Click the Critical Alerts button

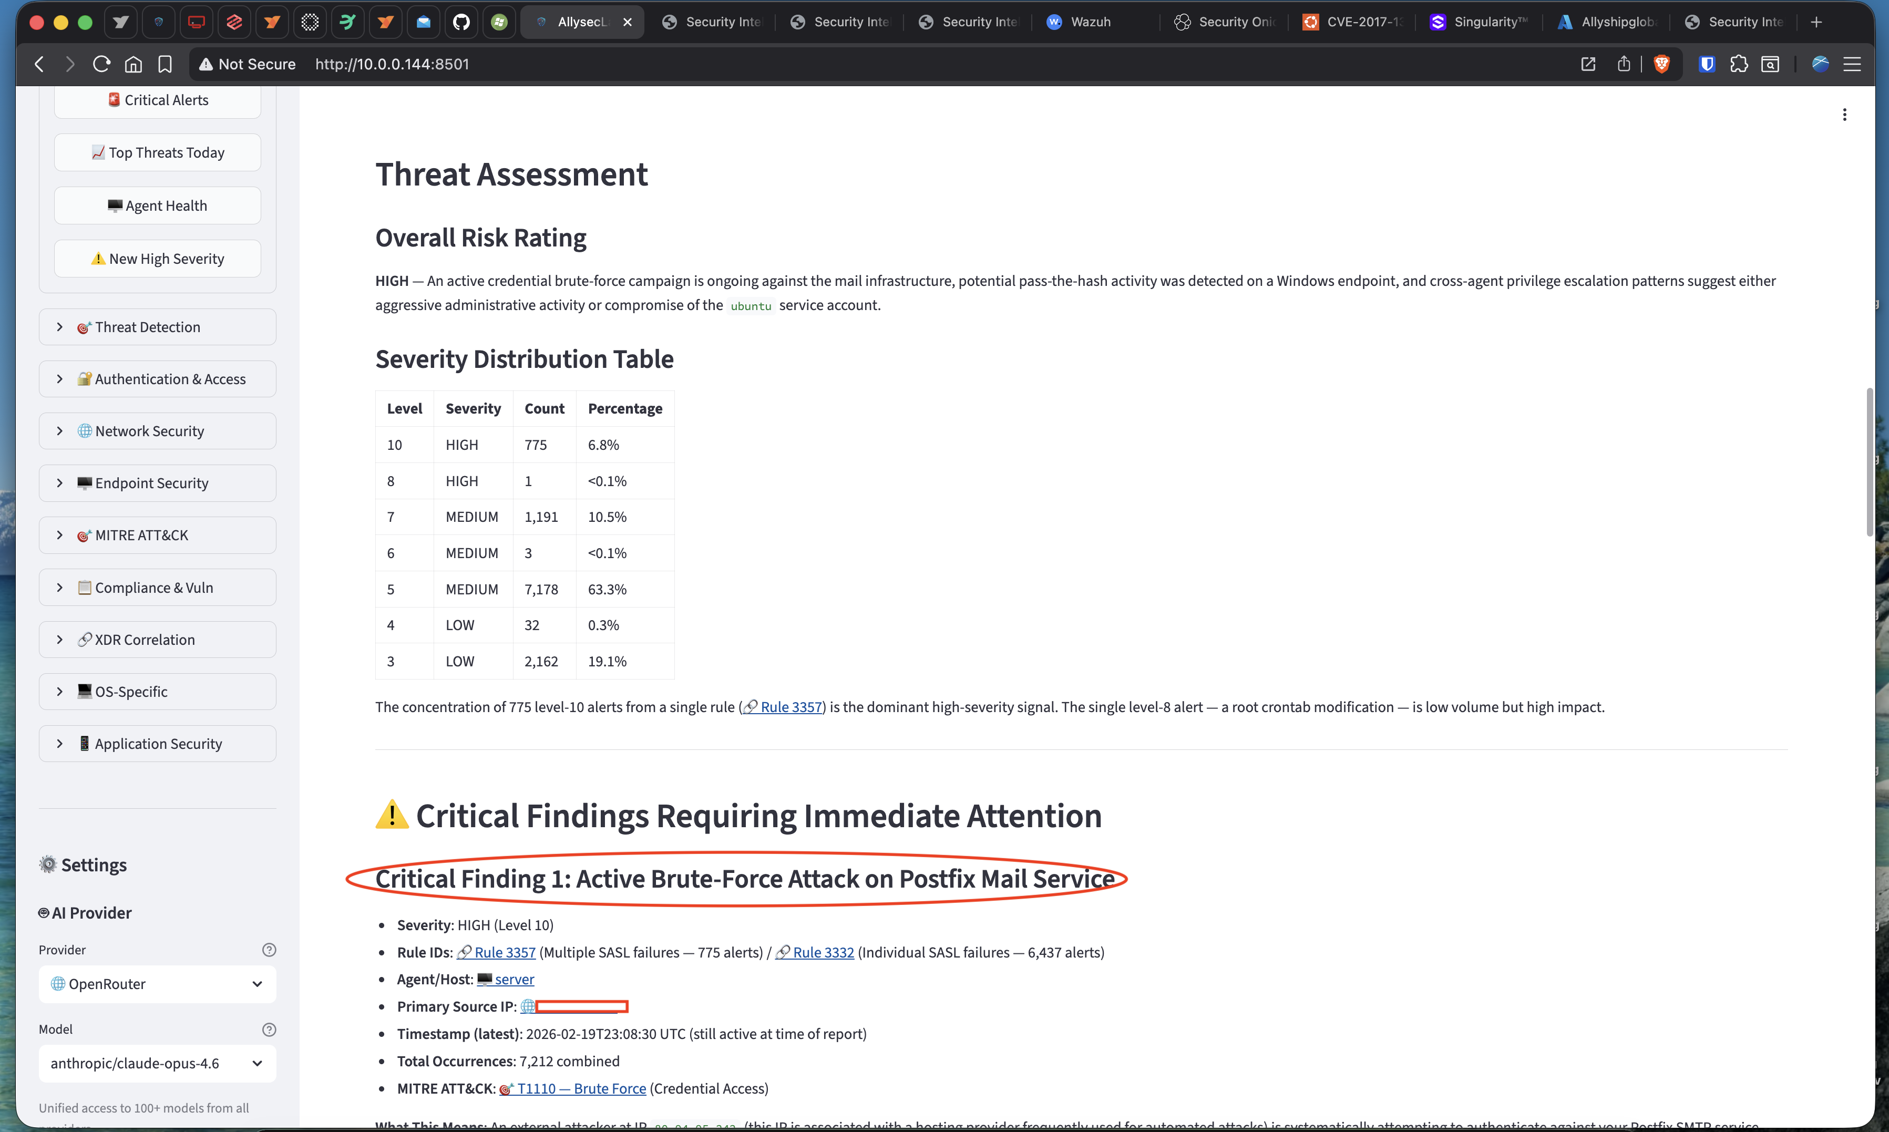[x=157, y=100]
